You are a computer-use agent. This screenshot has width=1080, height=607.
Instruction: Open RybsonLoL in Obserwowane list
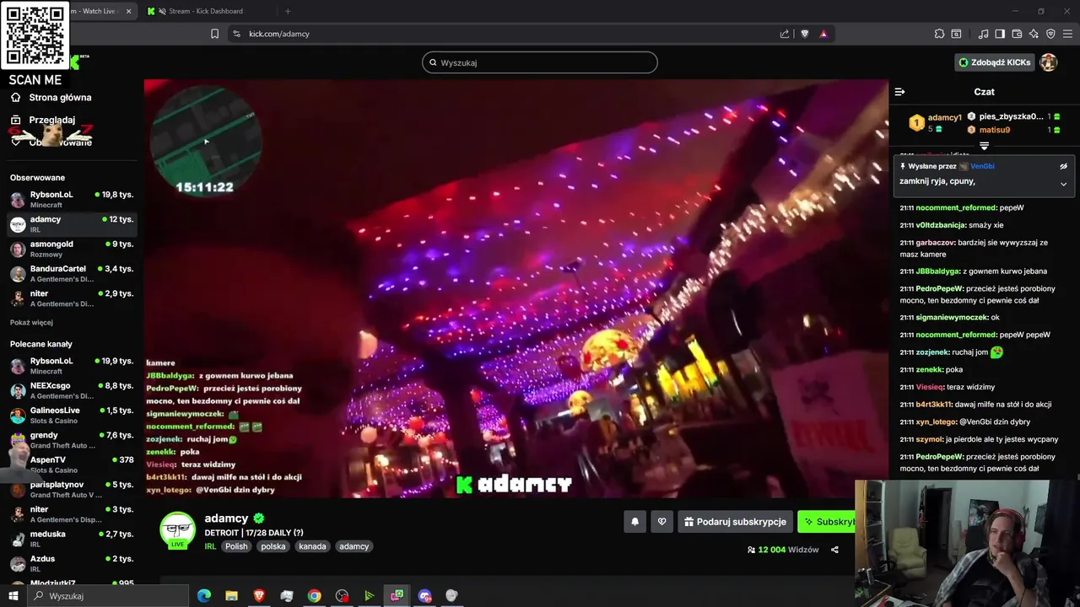point(72,199)
